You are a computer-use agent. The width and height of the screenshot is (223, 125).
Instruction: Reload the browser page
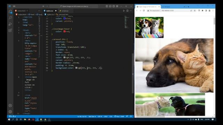(144, 11)
